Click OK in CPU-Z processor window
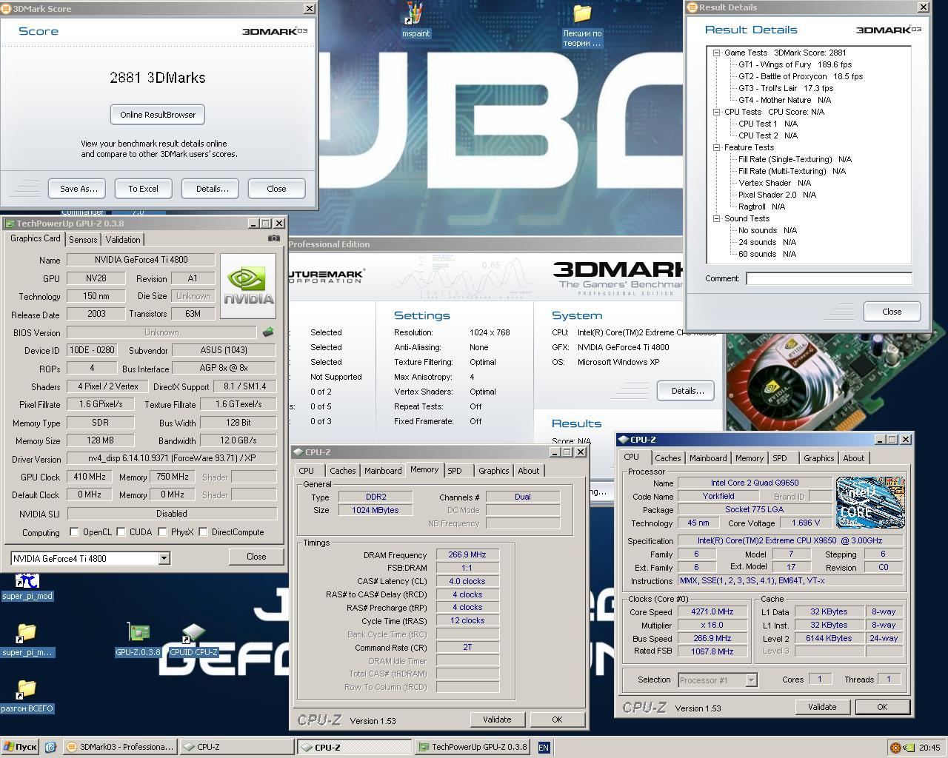The height and width of the screenshot is (758, 948). (x=882, y=707)
